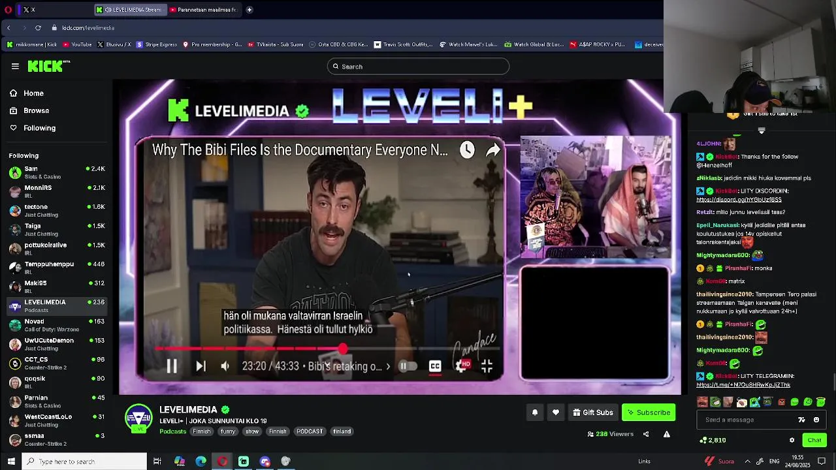Open Sam channel in Following list
This screenshot has height=470, width=836.
57,172
